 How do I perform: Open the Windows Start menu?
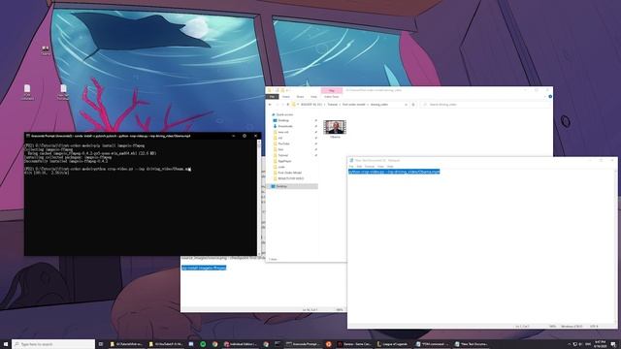pos(6,344)
